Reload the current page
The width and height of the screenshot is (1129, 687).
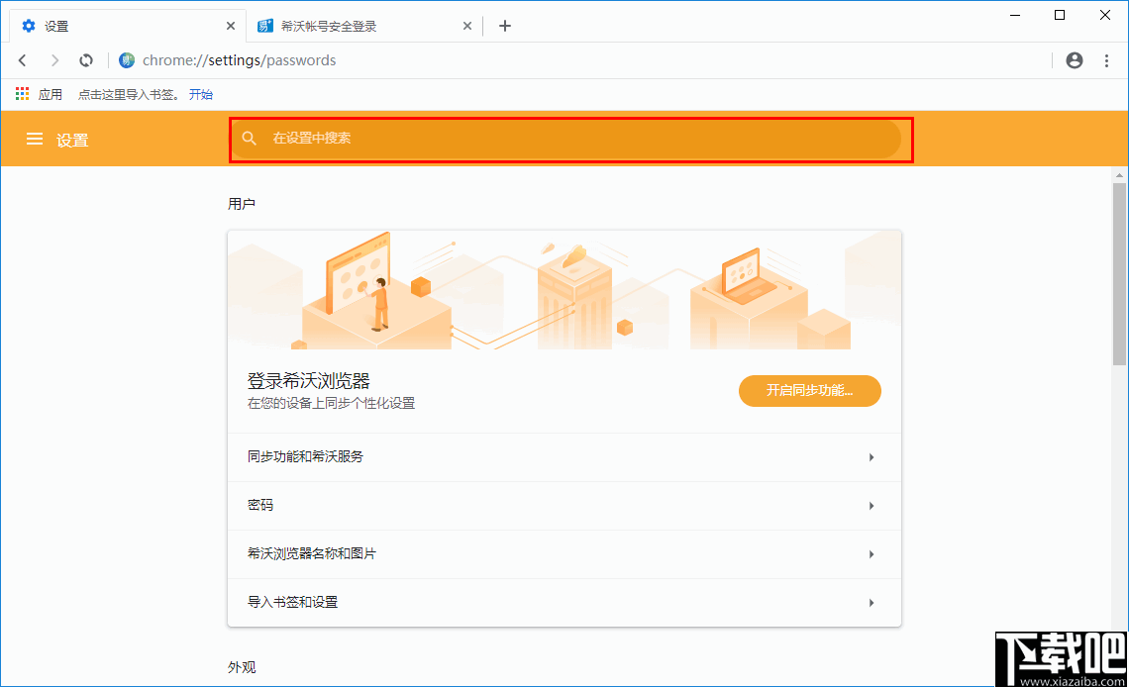pyautogui.click(x=86, y=60)
